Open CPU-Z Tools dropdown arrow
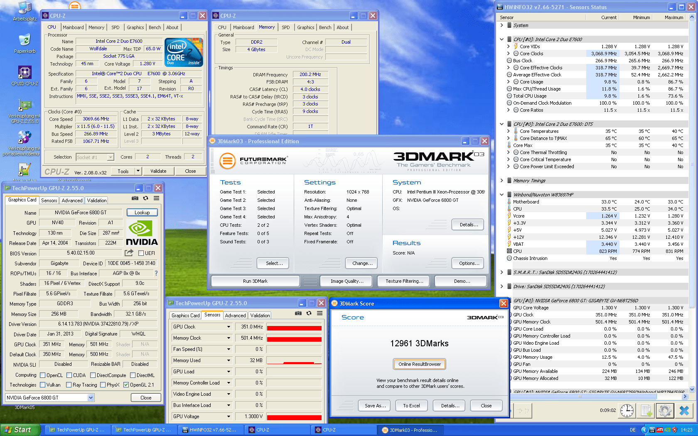698x436 pixels. pos(138,171)
